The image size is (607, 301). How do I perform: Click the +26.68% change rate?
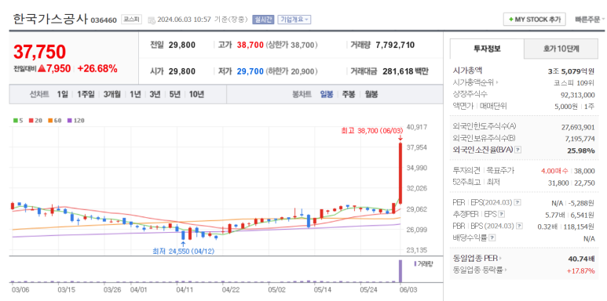pos(97,69)
